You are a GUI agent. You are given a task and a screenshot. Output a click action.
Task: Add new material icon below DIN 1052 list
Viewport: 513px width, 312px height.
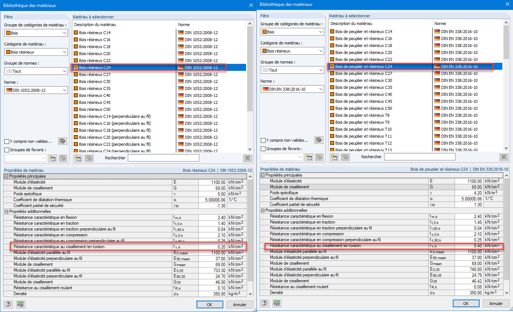pos(78,158)
